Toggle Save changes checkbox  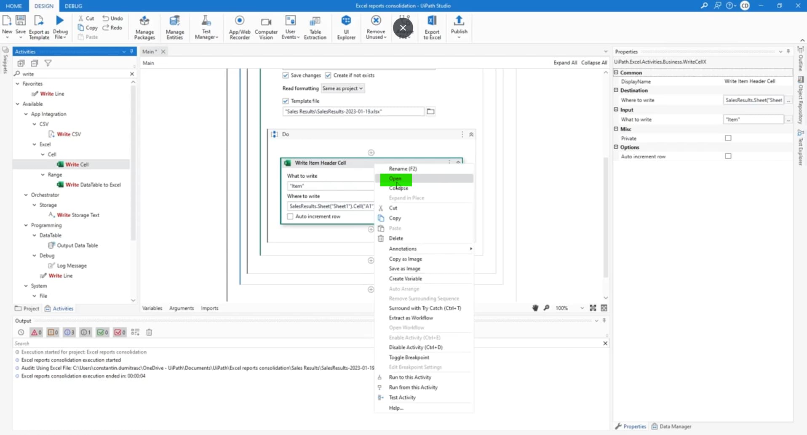pos(286,75)
